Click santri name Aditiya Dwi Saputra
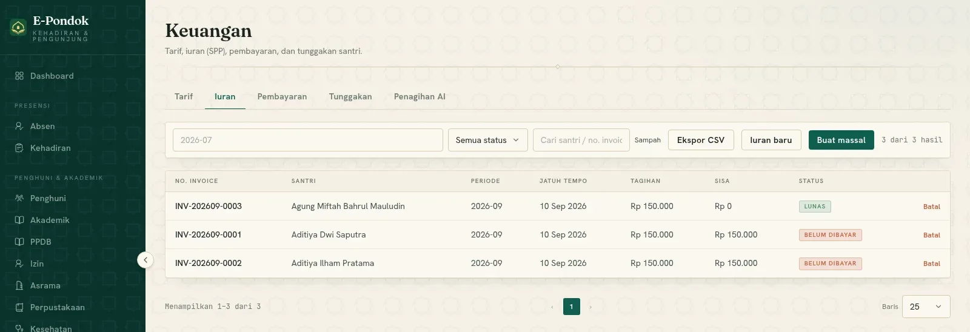This screenshot has height=332, width=970. point(329,234)
